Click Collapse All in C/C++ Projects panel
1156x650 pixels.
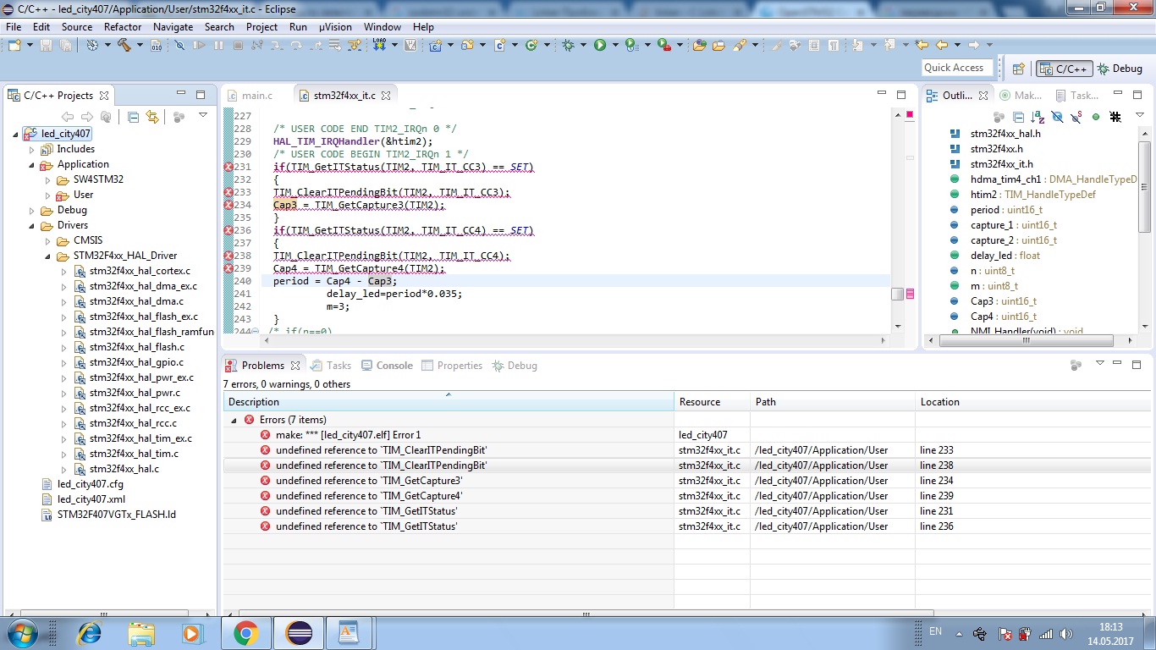[x=133, y=117]
